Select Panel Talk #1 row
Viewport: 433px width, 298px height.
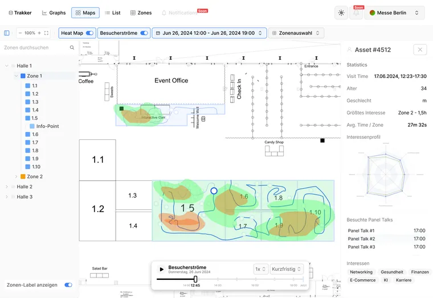tap(386, 231)
